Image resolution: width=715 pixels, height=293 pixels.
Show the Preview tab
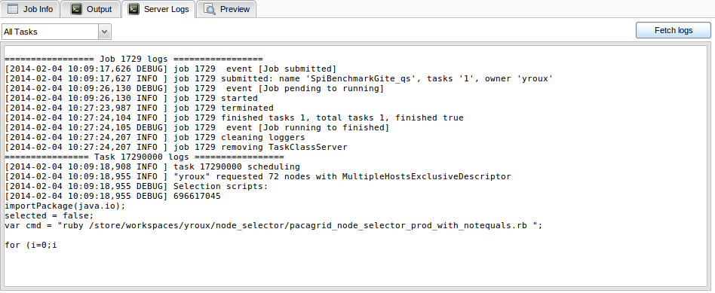(228, 8)
